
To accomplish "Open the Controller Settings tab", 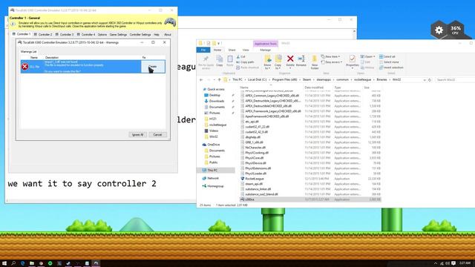I will point(140,35).
